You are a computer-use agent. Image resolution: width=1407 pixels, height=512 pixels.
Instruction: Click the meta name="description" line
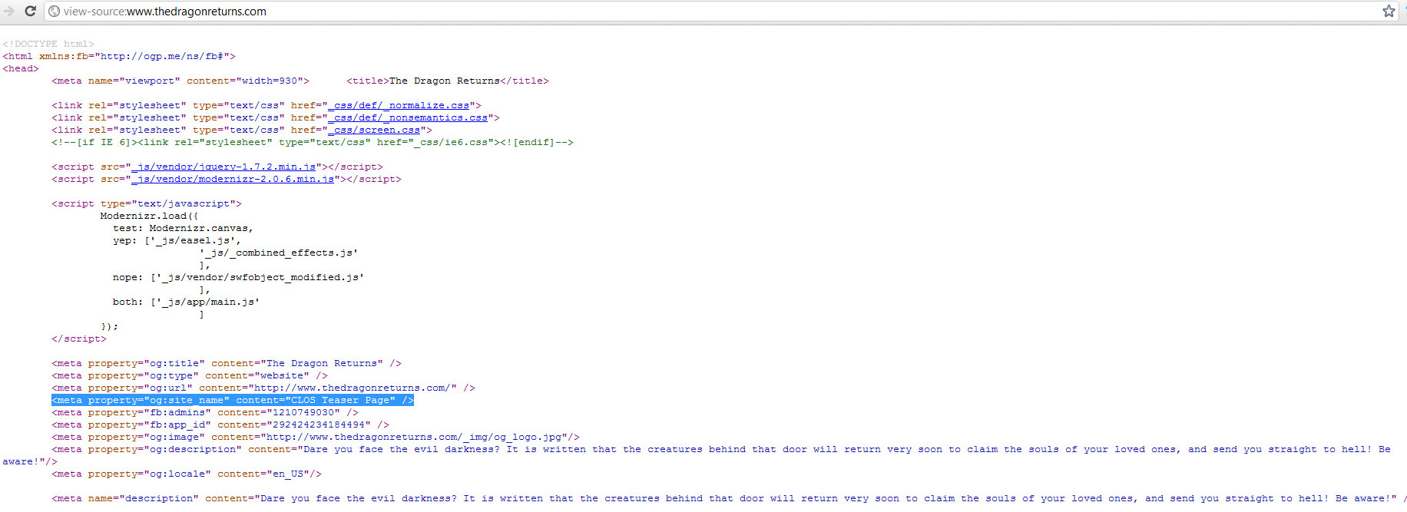coord(729,498)
